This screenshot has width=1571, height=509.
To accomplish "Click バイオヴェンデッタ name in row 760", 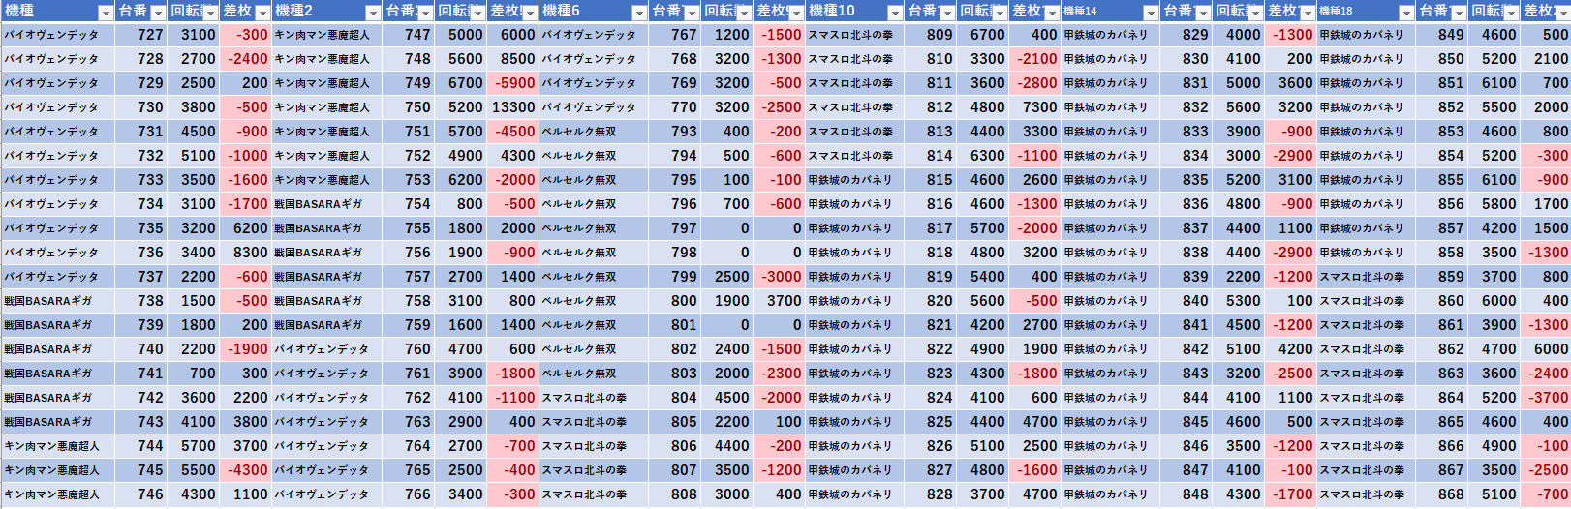I will pyautogui.click(x=322, y=349).
